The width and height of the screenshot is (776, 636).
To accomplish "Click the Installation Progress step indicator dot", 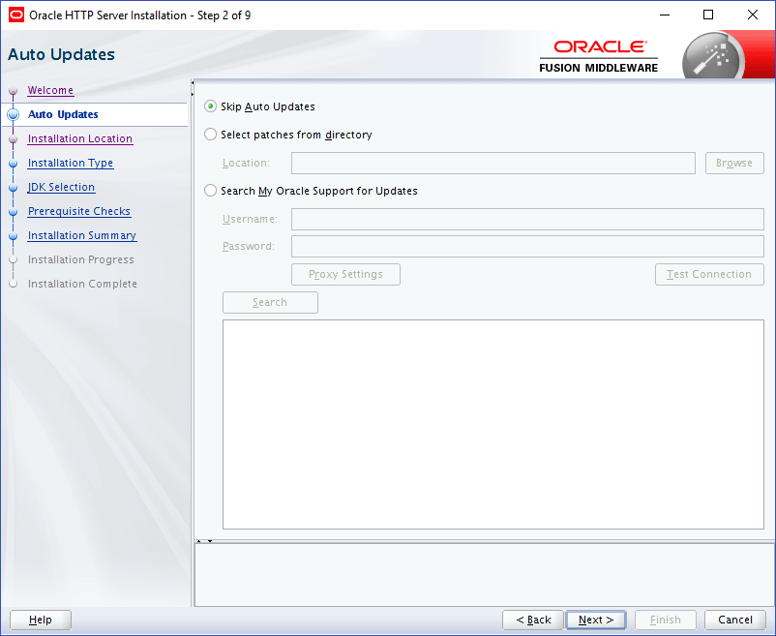I will pyautogui.click(x=13, y=259).
